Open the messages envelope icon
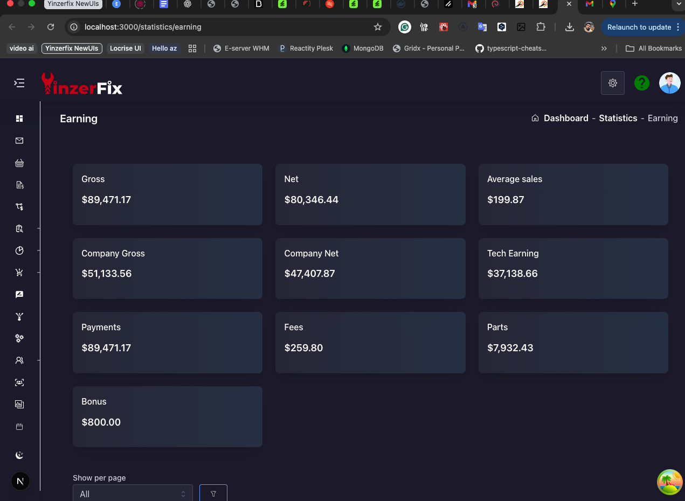This screenshot has height=501, width=685. click(19, 141)
